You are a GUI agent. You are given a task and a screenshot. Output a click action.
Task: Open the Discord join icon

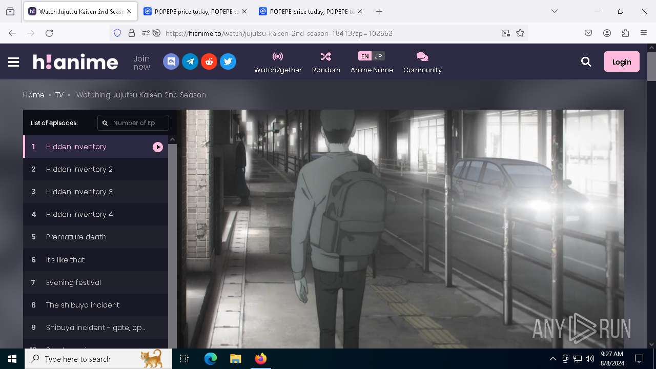171,61
